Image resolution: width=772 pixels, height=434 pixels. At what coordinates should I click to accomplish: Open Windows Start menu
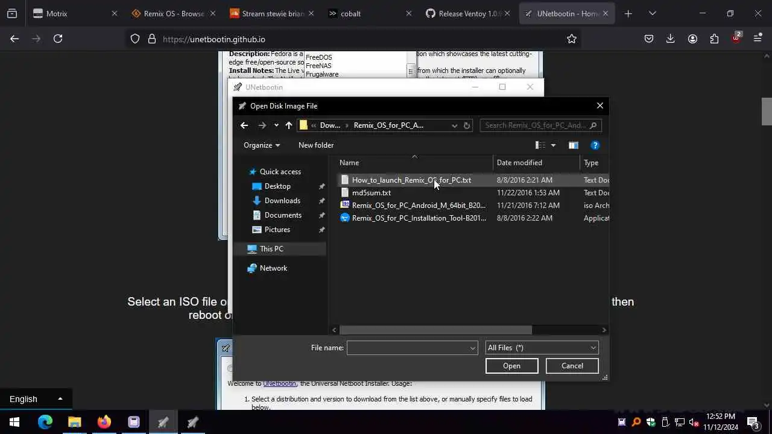(14, 422)
